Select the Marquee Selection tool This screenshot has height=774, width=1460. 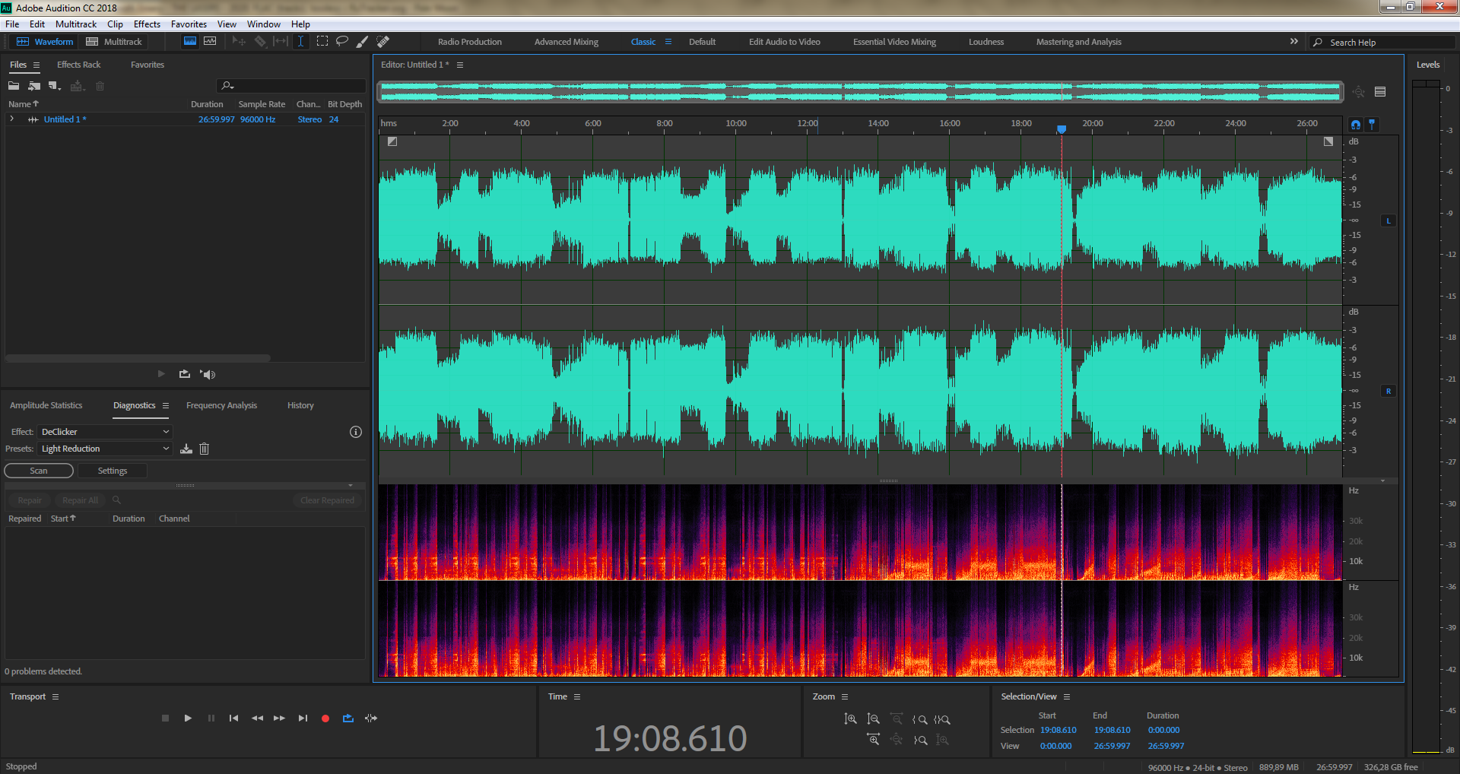[x=322, y=41]
